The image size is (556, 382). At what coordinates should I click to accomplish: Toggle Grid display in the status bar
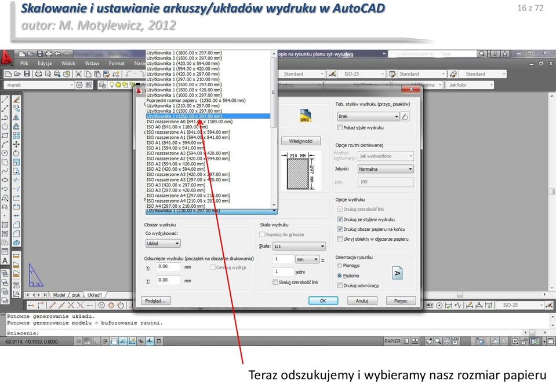click(87, 341)
